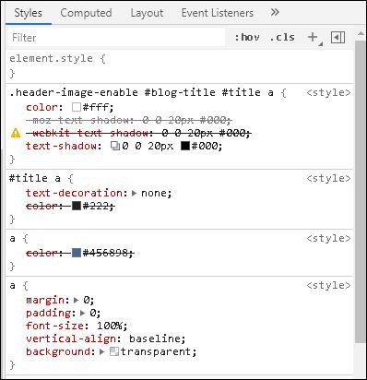Click the vertical-align property name
367x380 pixels.
tap(70, 338)
